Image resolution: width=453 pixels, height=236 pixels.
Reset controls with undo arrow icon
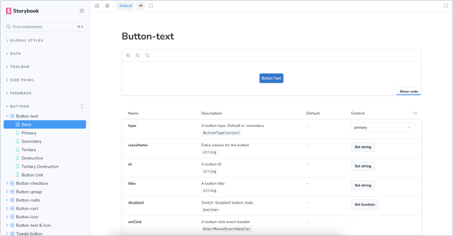415,113
